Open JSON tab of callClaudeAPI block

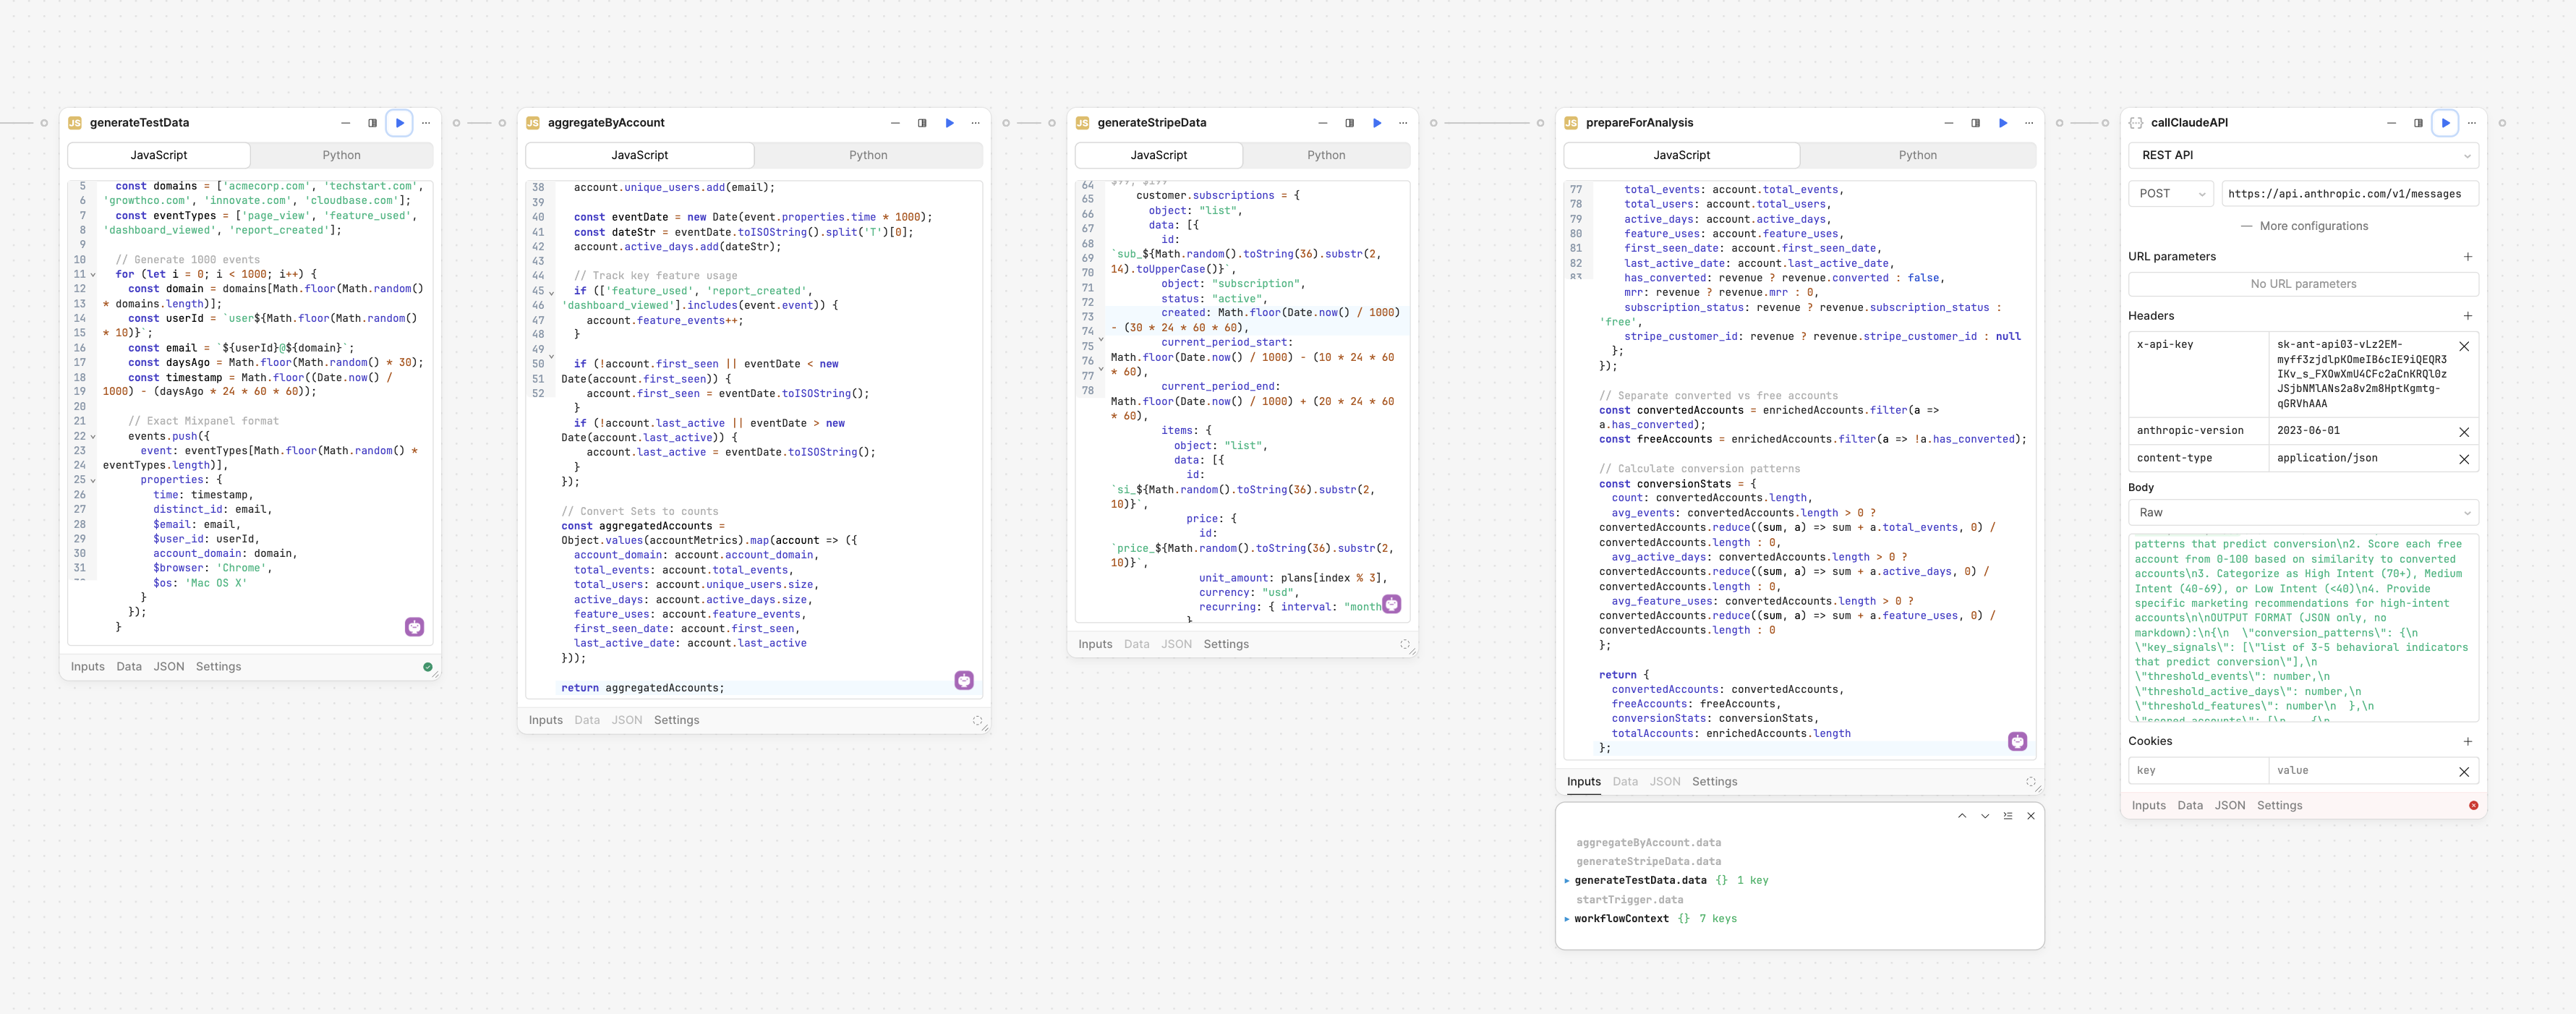tap(2229, 805)
